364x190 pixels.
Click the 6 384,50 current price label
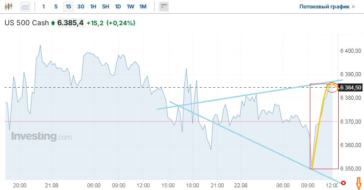351,87
